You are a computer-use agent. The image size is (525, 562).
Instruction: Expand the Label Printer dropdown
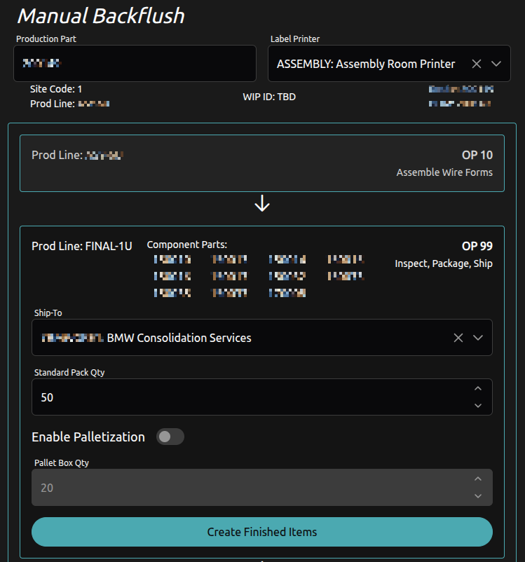point(496,64)
